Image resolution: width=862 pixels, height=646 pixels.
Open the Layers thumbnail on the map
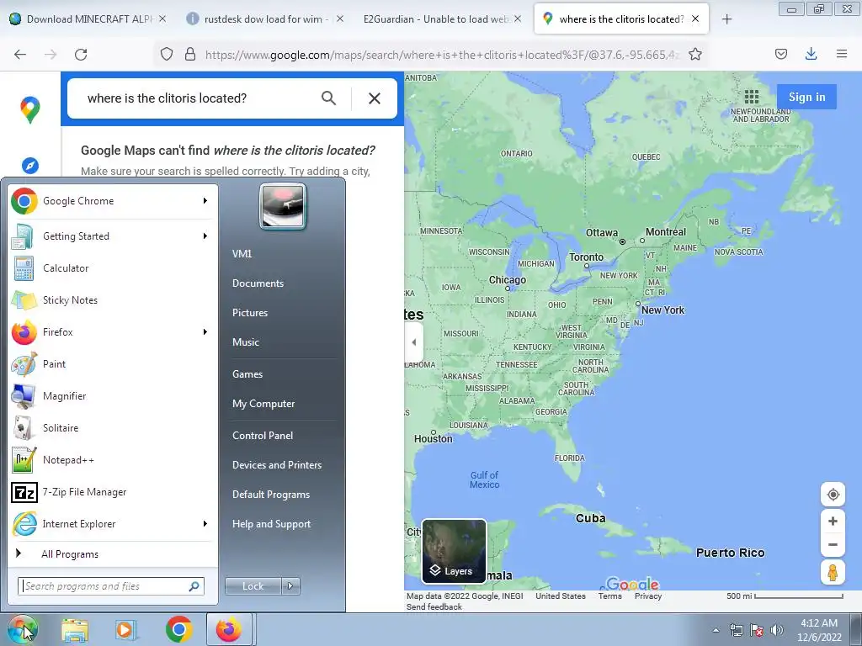[x=454, y=551]
